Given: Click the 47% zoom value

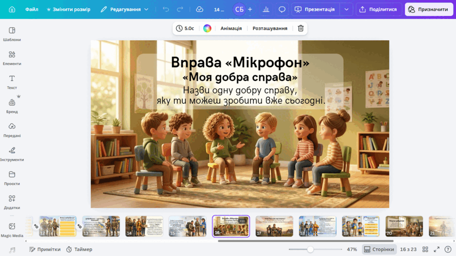Looking at the screenshot, I should (352, 249).
